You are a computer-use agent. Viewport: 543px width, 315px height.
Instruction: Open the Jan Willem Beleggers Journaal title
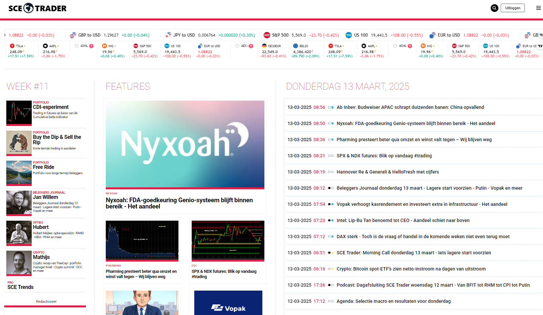(x=45, y=197)
